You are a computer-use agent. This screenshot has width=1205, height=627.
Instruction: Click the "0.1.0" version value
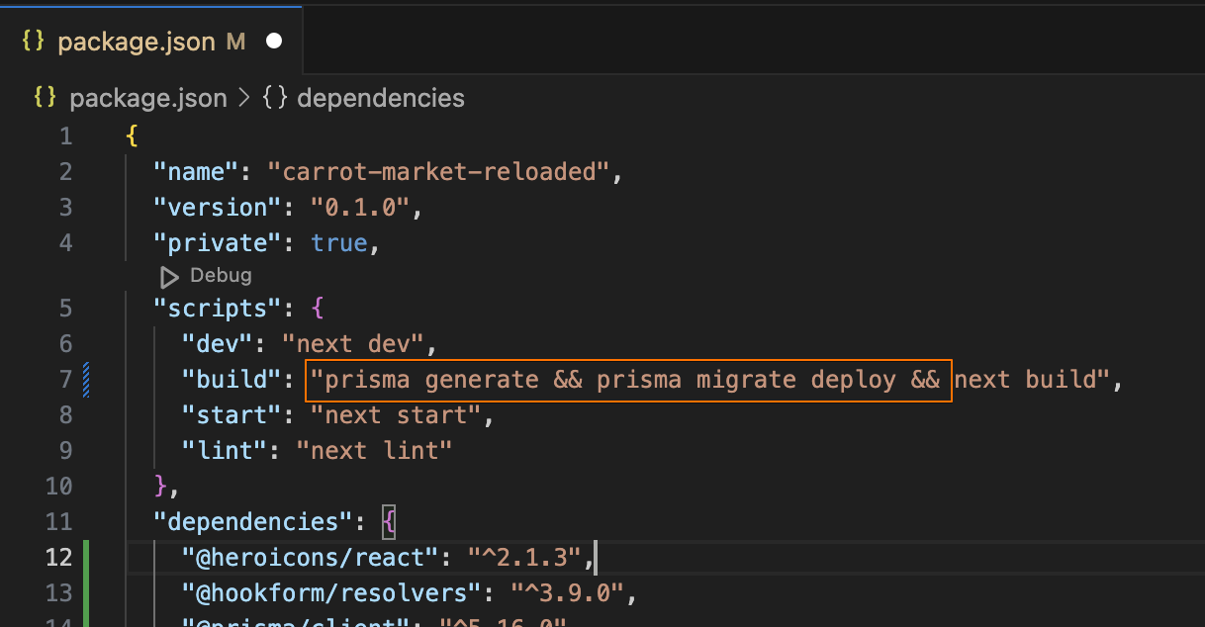(361, 208)
